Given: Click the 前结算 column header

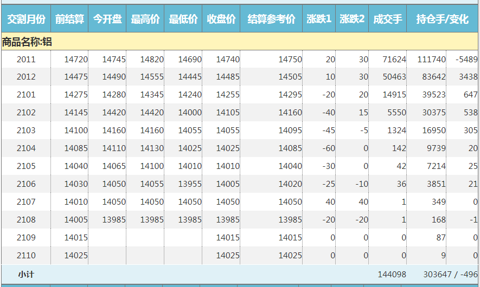Looking at the screenshot, I should point(69,19).
